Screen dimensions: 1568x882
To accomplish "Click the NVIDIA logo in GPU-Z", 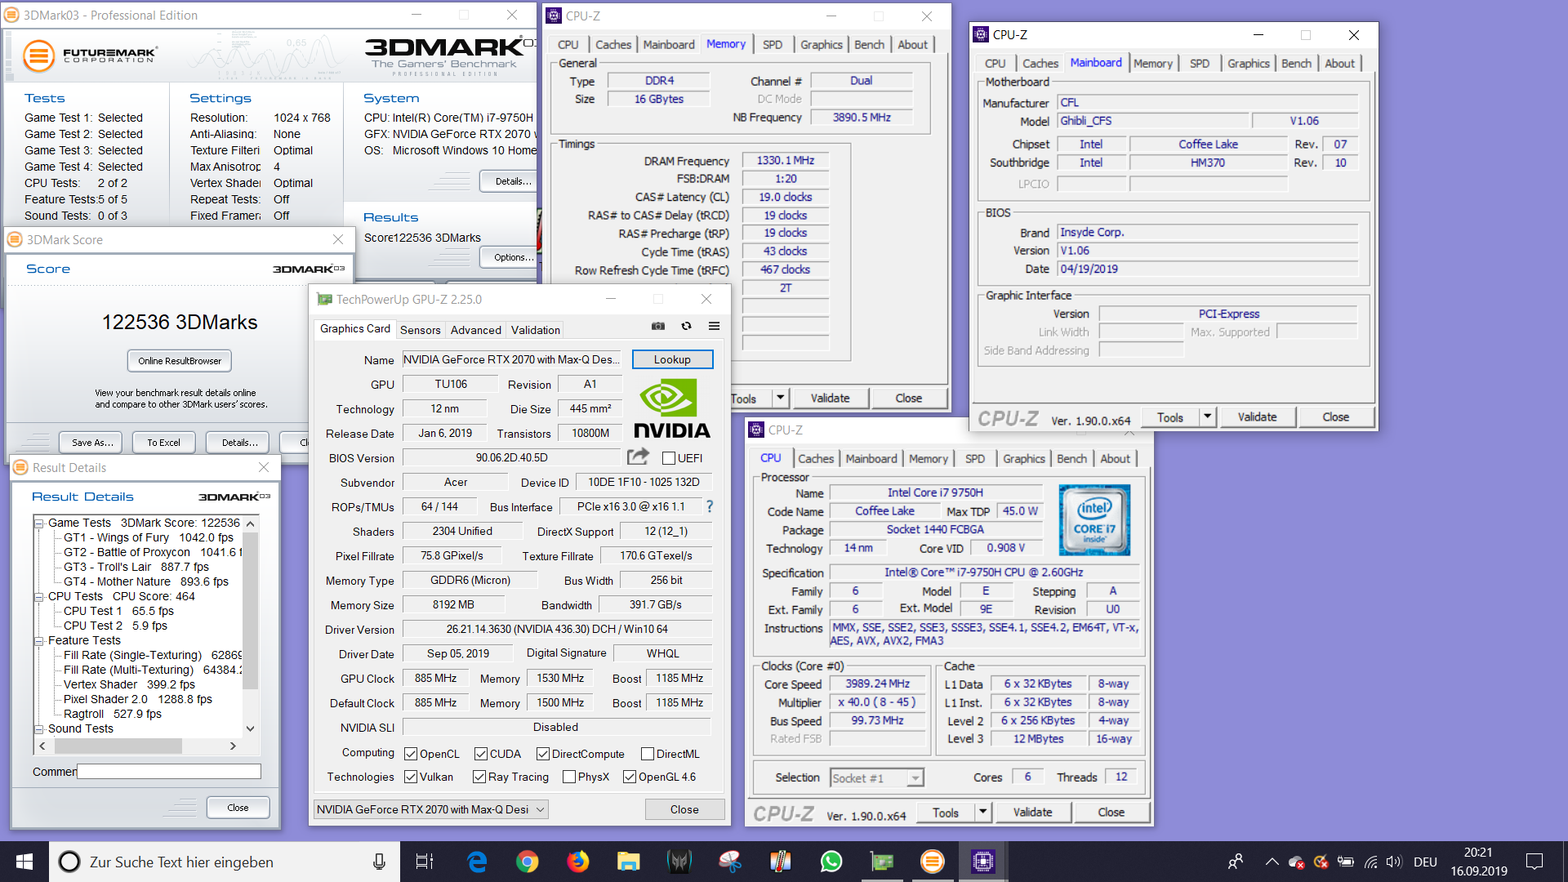I will (671, 409).
